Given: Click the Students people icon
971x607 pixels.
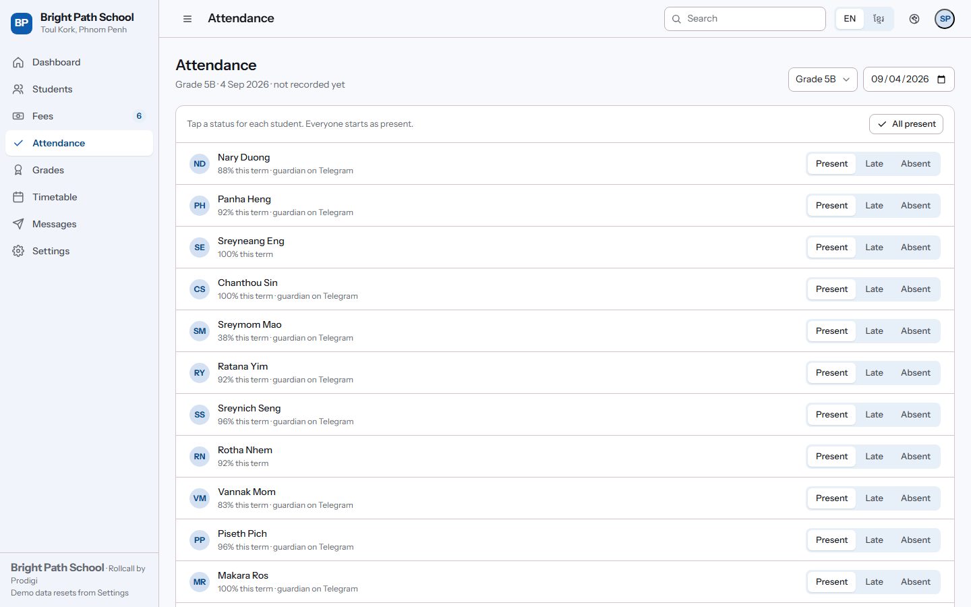Looking at the screenshot, I should (18, 89).
